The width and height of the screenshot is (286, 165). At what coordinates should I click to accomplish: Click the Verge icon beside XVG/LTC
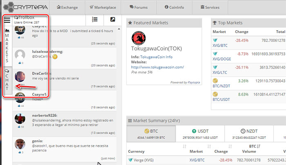215,67
